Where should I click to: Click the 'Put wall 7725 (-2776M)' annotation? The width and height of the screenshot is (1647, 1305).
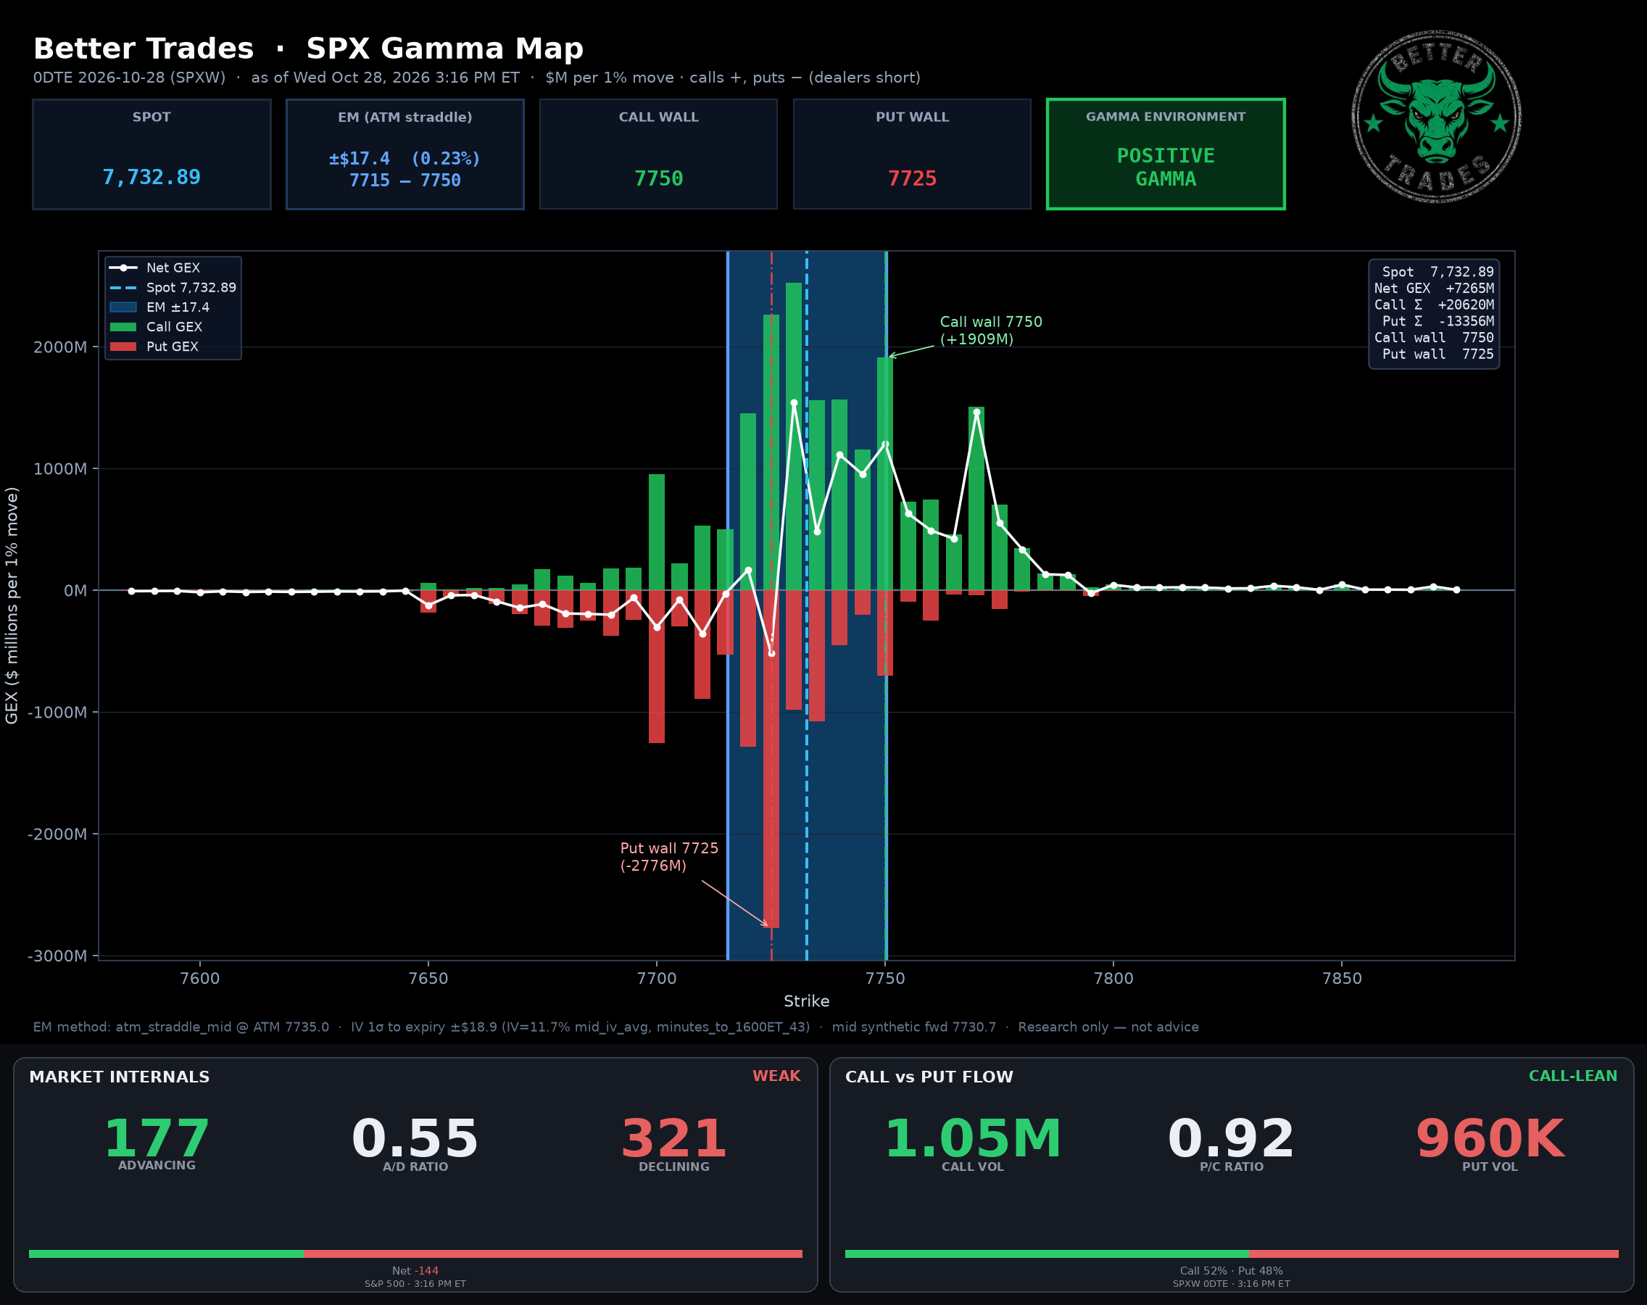(x=669, y=856)
